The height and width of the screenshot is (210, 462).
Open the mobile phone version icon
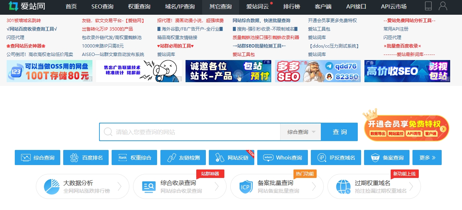(428, 6)
